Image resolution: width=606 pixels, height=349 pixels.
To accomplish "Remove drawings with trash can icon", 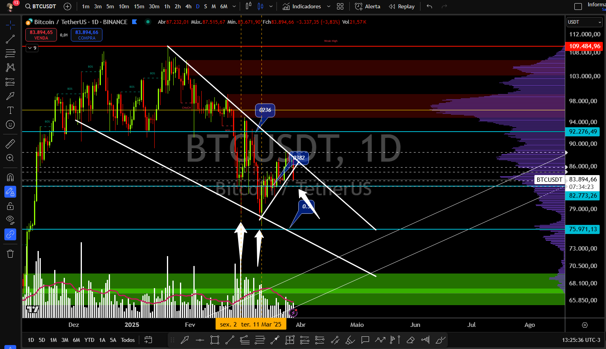I will coord(10,253).
